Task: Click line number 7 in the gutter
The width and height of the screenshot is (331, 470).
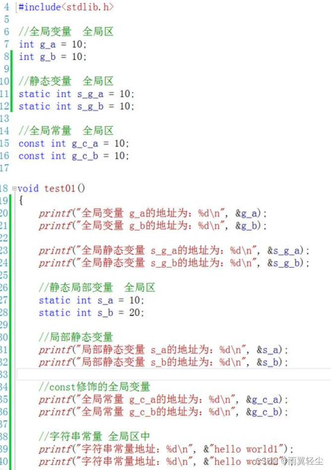Action: coord(6,44)
